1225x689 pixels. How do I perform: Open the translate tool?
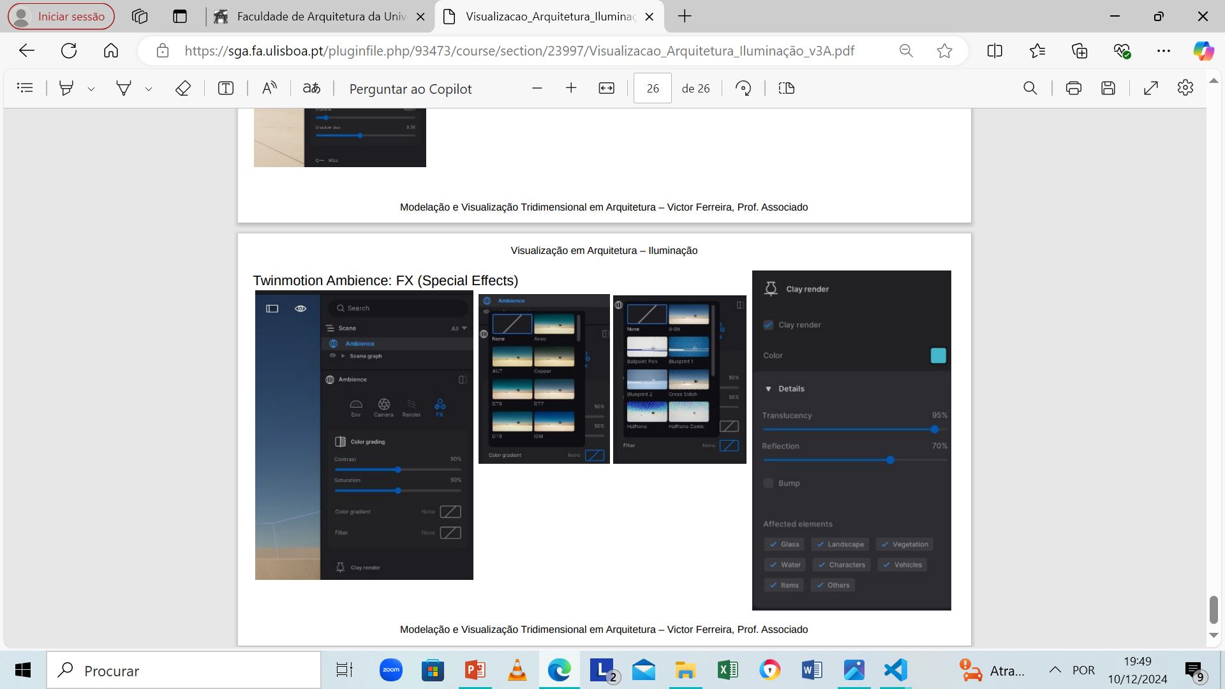pos(311,88)
